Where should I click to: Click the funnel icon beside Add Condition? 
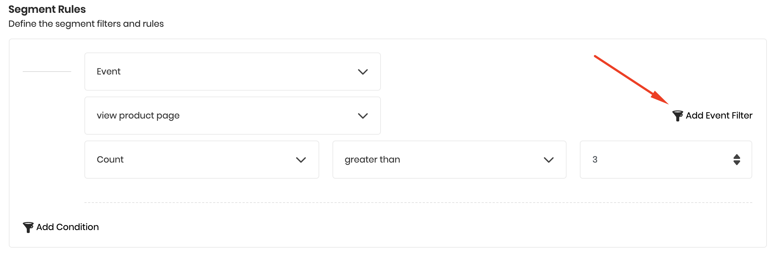point(28,227)
